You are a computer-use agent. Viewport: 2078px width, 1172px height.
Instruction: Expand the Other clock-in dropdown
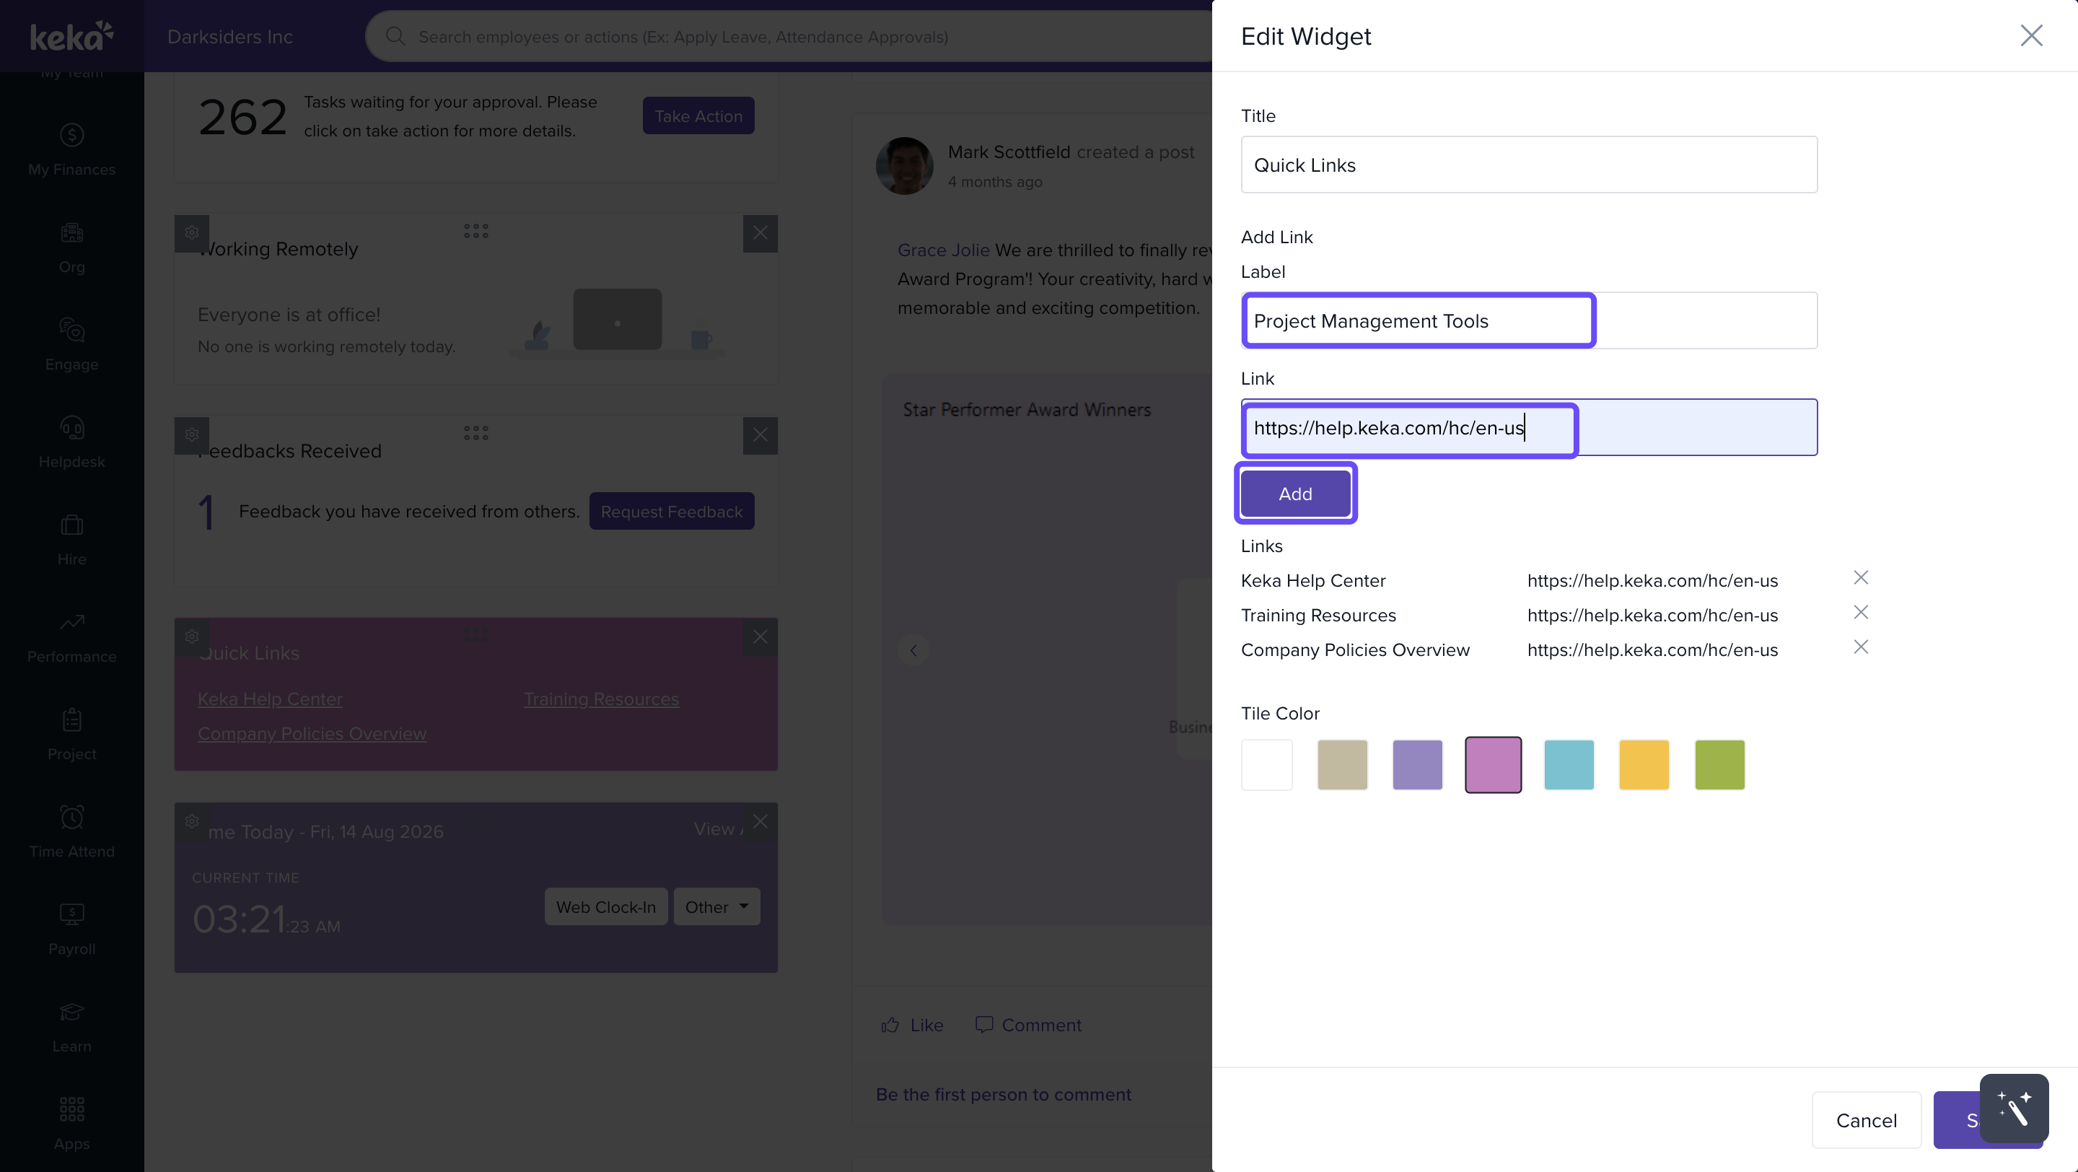point(716,906)
